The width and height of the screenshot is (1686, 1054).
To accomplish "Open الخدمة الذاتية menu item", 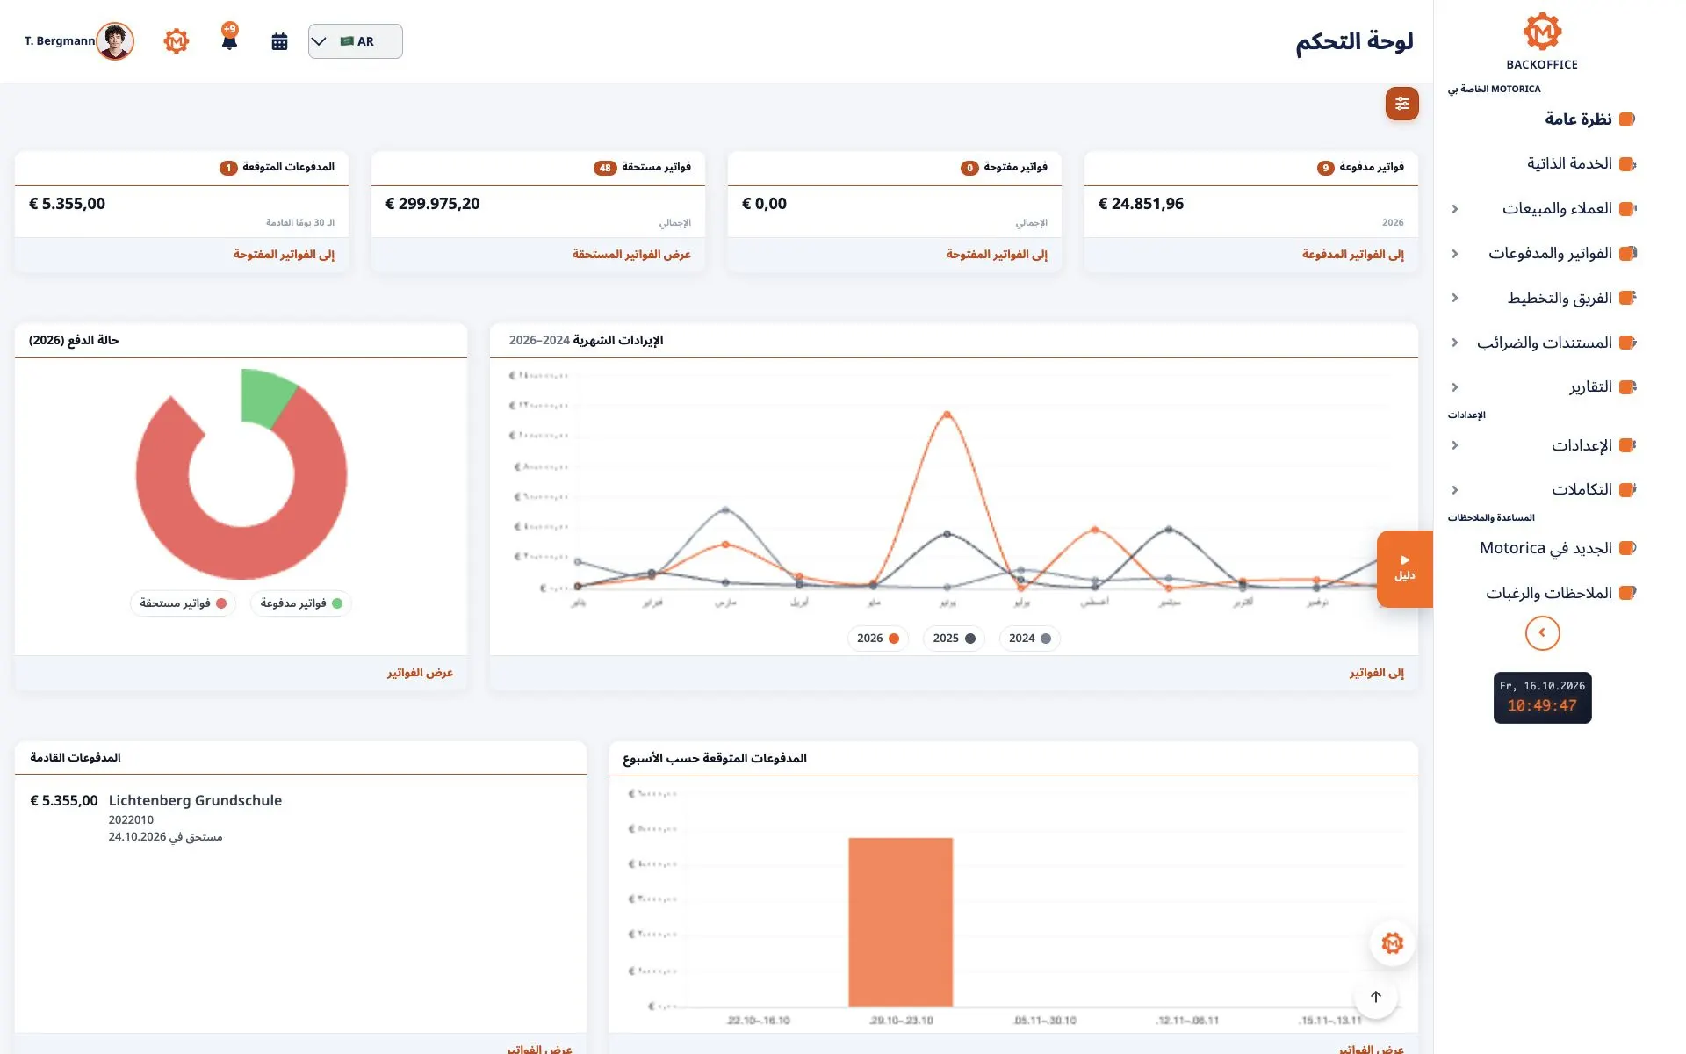I will pos(1569,164).
